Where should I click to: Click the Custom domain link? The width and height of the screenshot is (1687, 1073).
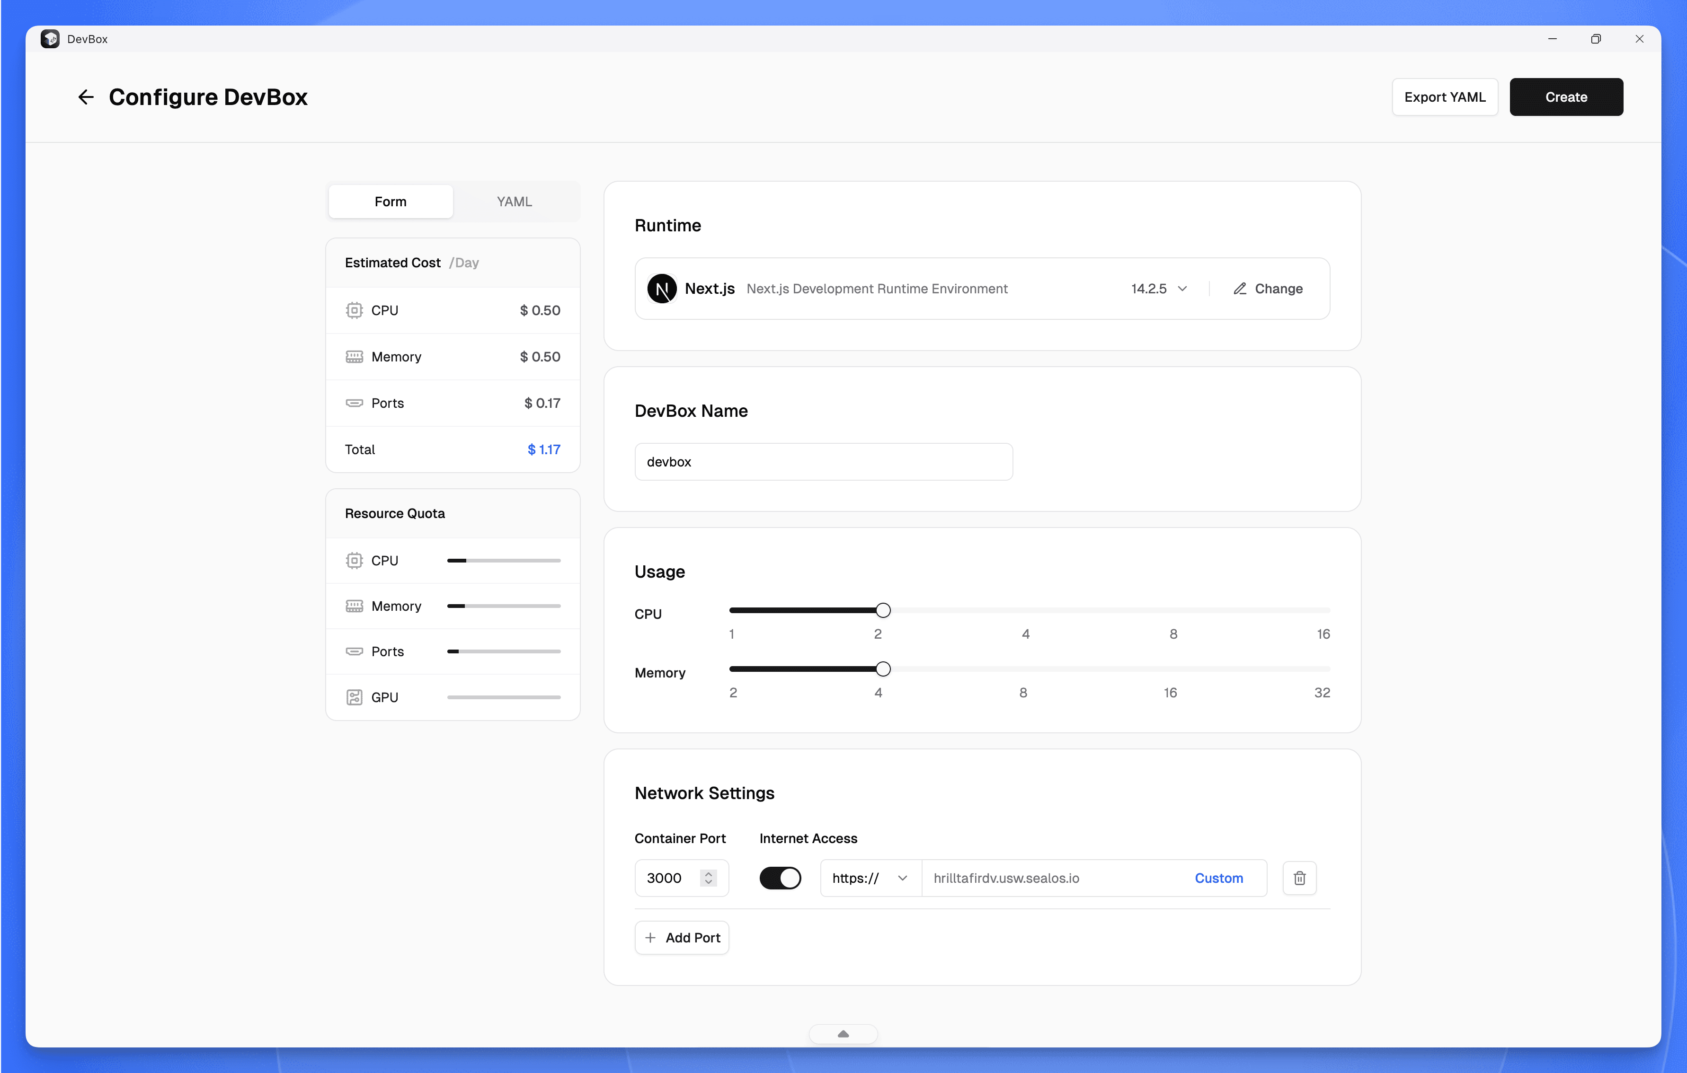click(1218, 878)
